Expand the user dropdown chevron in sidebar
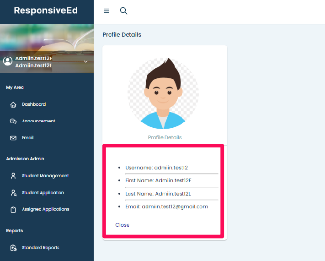This screenshot has width=325, height=261. 85,62
